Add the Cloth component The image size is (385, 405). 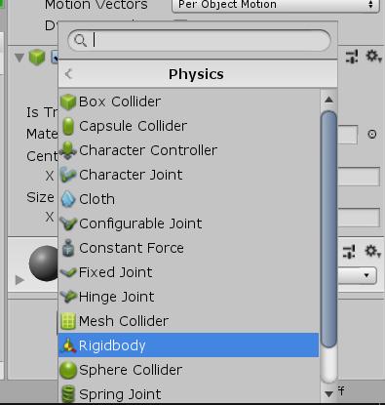[189, 199]
